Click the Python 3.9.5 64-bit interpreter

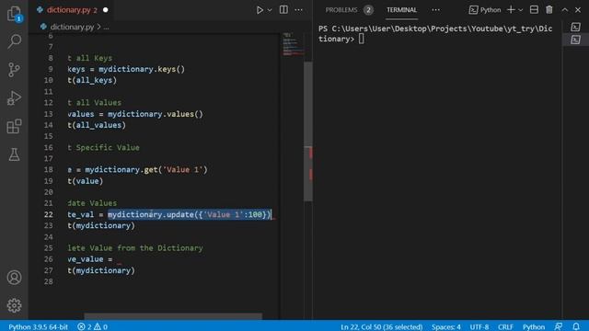(38, 327)
